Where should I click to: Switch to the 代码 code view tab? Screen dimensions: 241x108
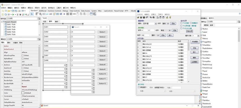(44, 21)
